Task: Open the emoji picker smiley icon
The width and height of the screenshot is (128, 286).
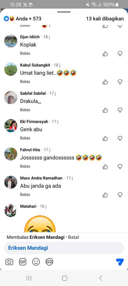Action: click(x=36, y=262)
